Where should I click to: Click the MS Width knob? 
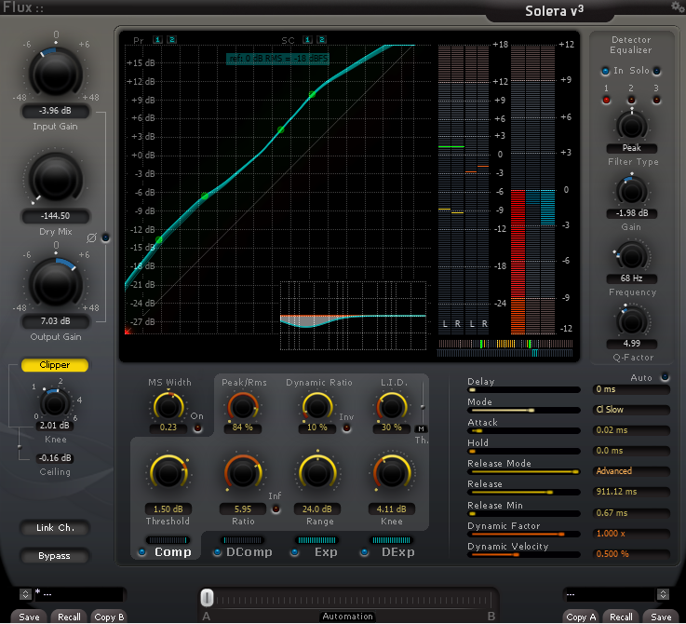[x=168, y=406]
